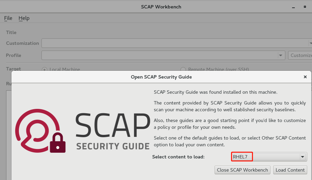
Task: Open the Profile combo box field
Action: pos(159,55)
